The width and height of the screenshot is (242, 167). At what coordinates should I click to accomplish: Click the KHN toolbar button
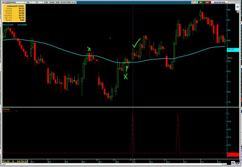click(52, 2)
